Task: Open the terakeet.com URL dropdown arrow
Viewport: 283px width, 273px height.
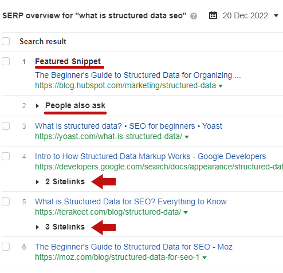Action: (x=186, y=212)
